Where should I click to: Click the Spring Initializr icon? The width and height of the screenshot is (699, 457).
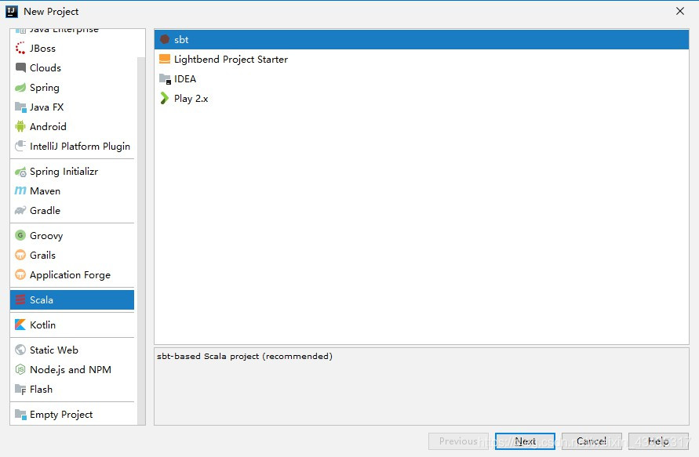tap(20, 172)
